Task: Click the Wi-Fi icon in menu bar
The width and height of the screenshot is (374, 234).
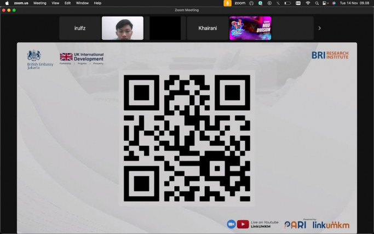Action: click(x=308, y=3)
